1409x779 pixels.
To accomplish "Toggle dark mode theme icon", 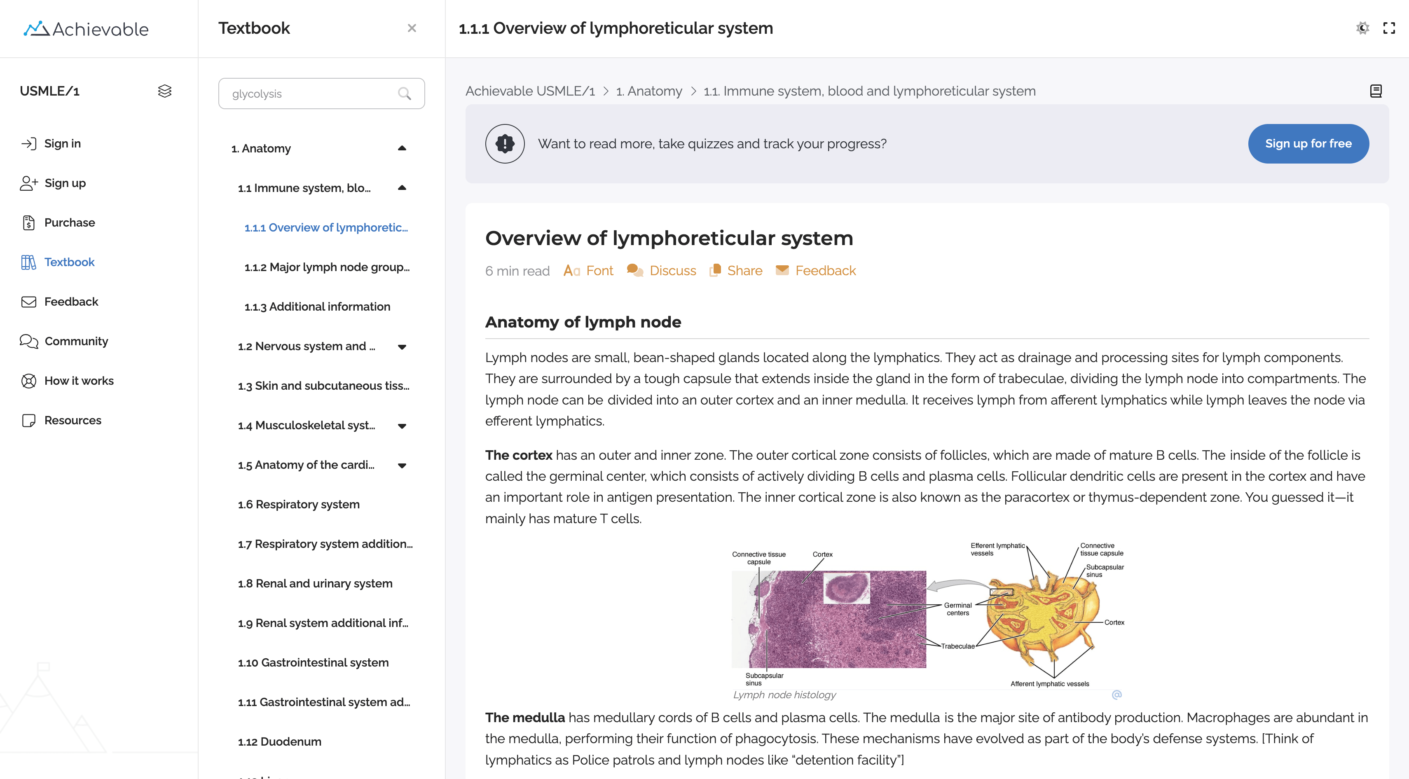I will coord(1362,28).
